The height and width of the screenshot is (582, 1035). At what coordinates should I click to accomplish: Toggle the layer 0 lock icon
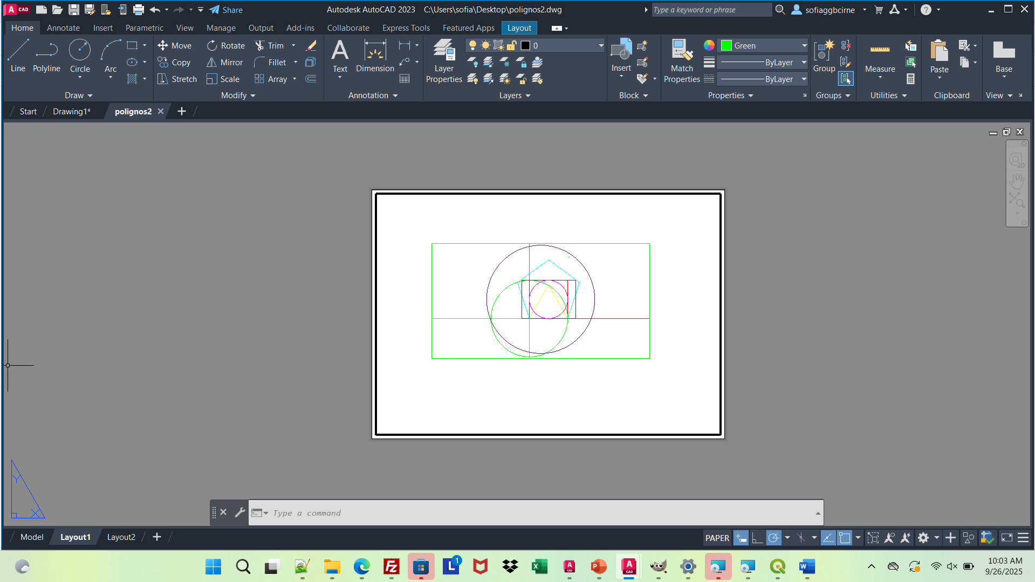512,46
